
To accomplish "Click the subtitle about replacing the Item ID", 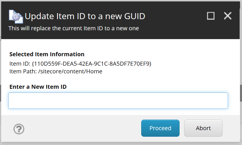I will click(74, 28).
